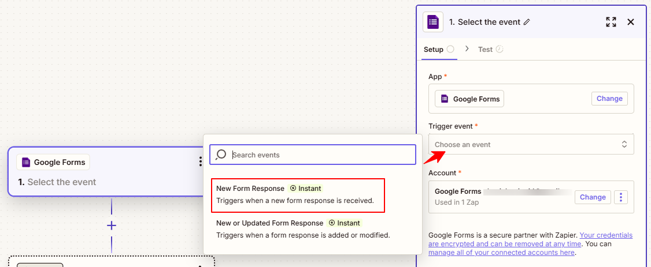Image resolution: width=651 pixels, height=267 pixels.
Task: Click the '1. Select the event' panel title
Action: click(x=485, y=22)
